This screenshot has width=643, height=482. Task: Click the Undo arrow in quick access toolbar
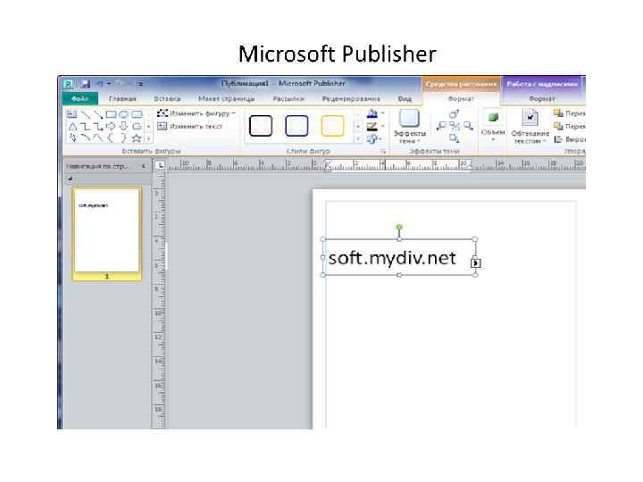click(x=99, y=84)
